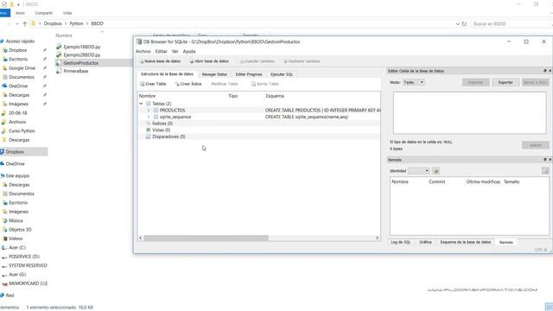Click the Abrir base de datos toolbar button
Screen dimensions: 553x311
pos(209,61)
